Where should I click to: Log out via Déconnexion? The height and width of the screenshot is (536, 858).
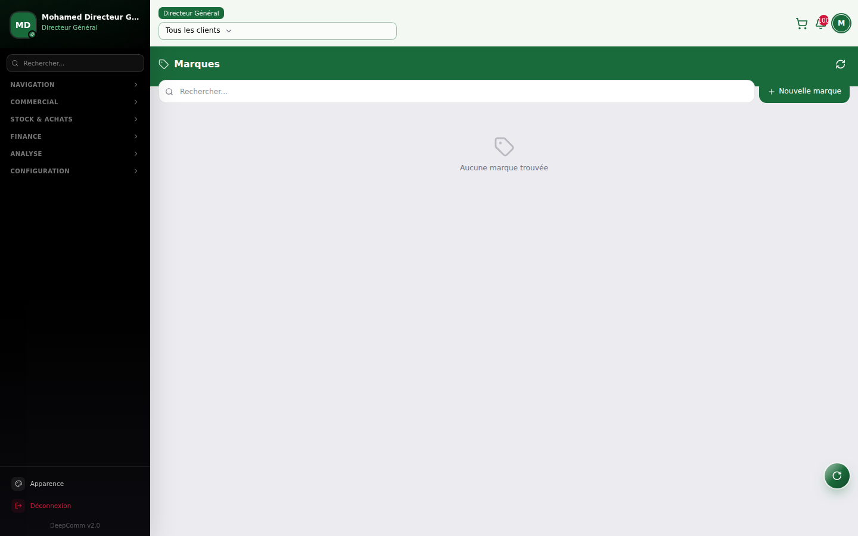74,506
